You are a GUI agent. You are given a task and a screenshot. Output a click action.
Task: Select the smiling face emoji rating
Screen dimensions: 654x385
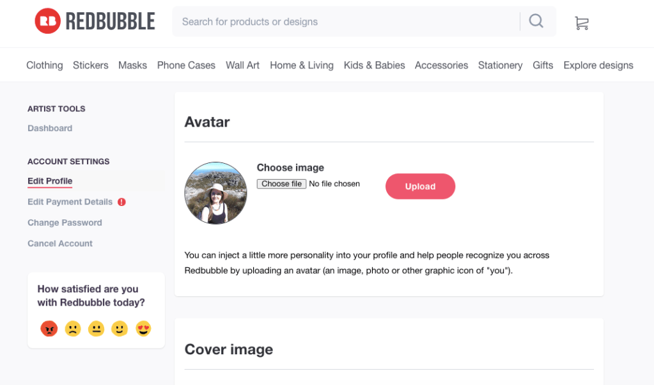point(120,329)
